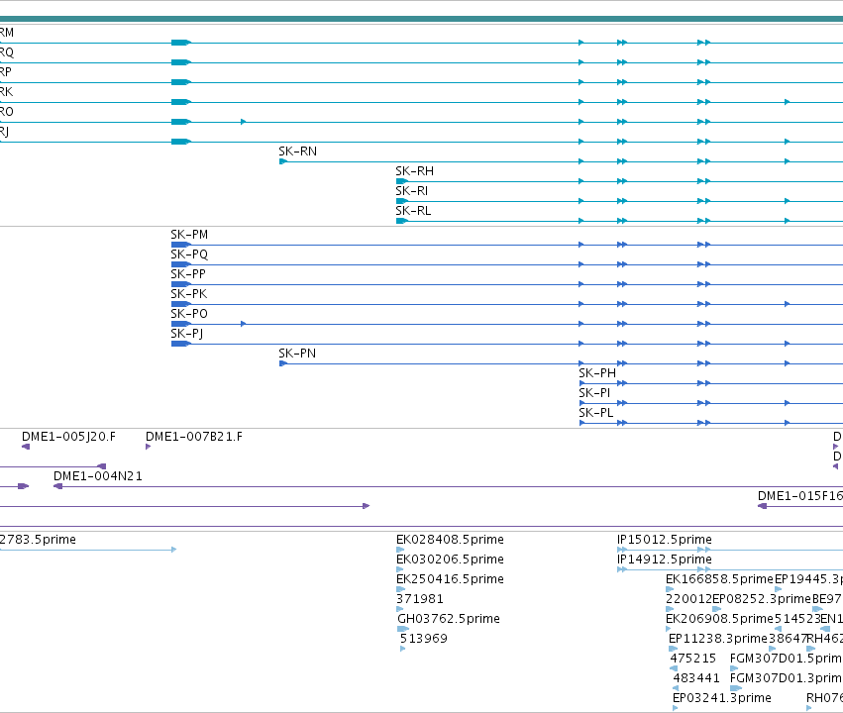
Task: Select the IP14912.5prime EST label
Action: click(x=665, y=560)
